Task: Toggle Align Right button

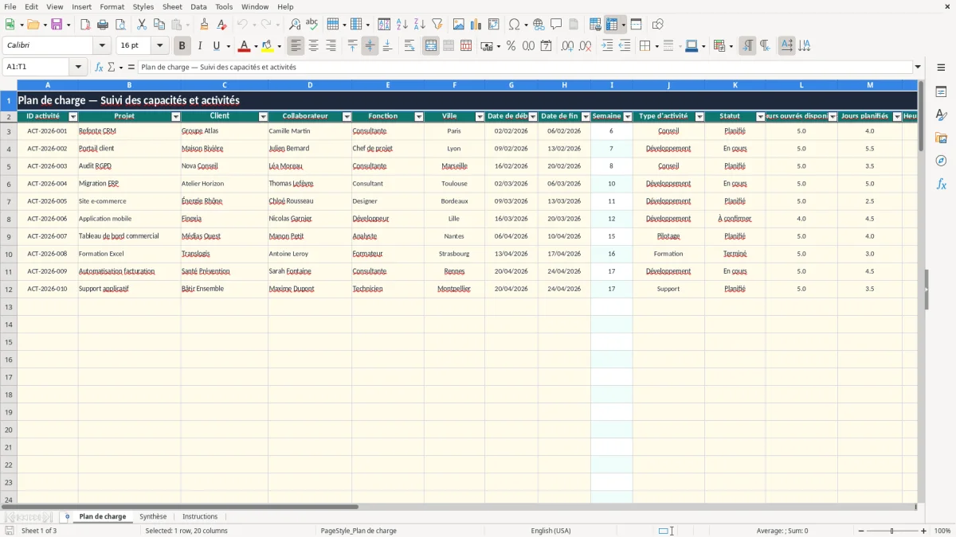Action: [331, 46]
